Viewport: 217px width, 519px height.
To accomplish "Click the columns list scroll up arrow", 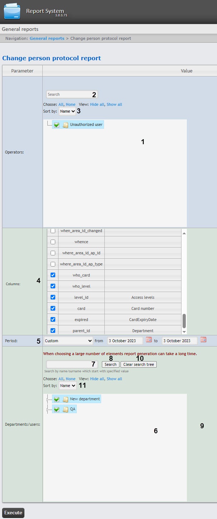I will pyautogui.click(x=184, y=233).
